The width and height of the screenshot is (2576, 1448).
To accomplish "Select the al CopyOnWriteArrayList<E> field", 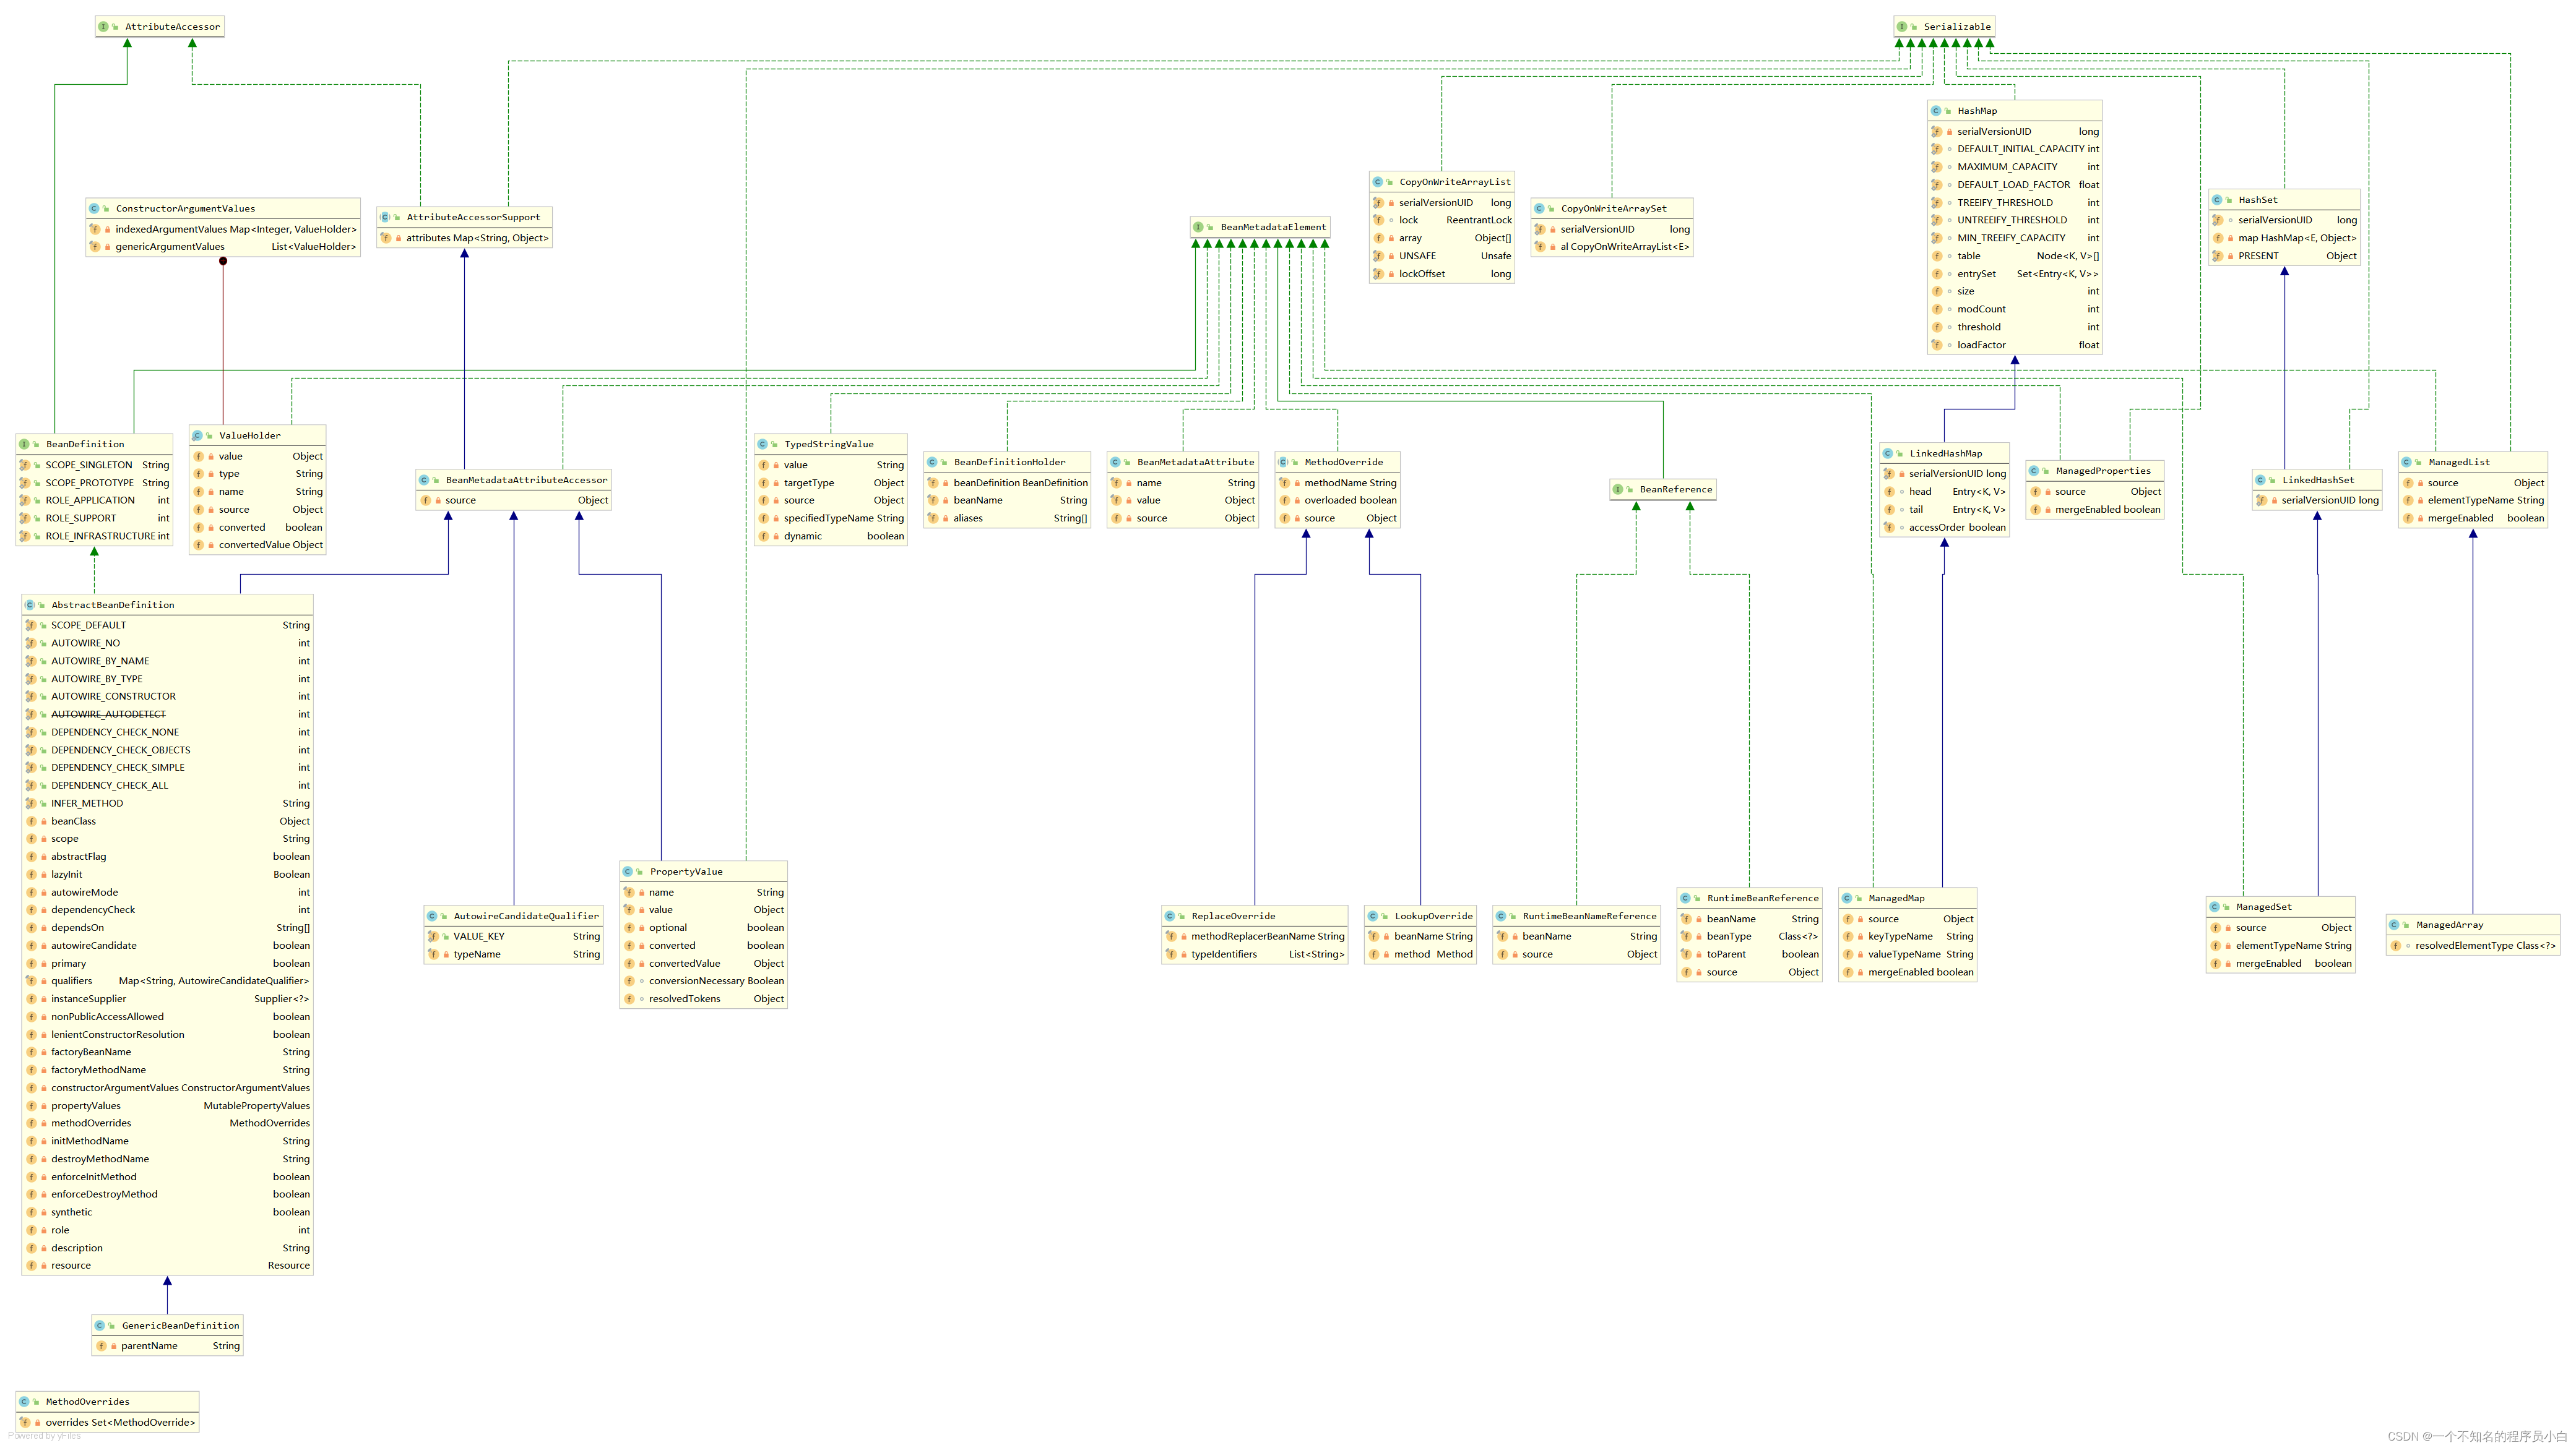I will pyautogui.click(x=1612, y=247).
